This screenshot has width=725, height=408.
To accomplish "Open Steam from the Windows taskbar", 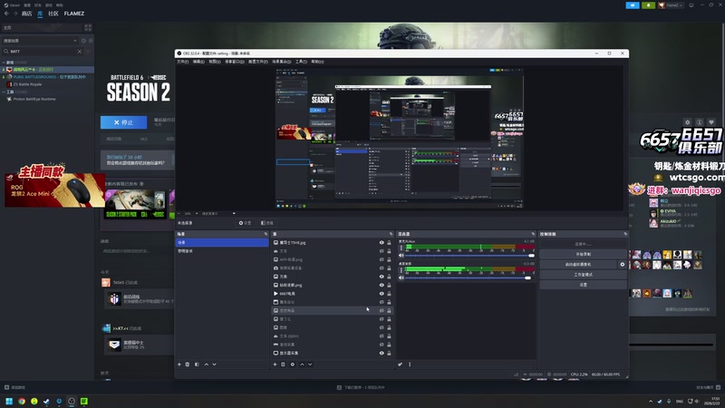I will 46,401.
